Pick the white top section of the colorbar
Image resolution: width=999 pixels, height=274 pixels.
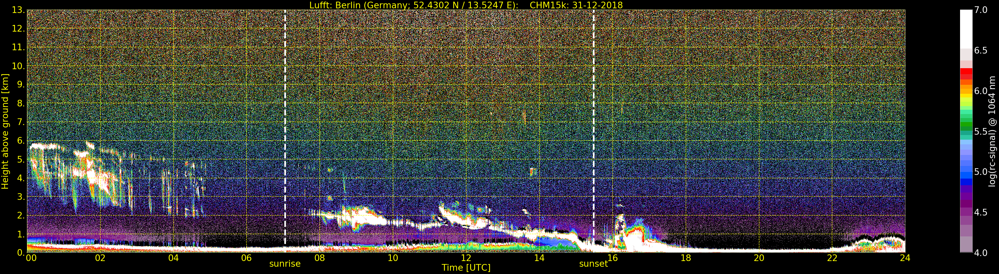[966, 29]
